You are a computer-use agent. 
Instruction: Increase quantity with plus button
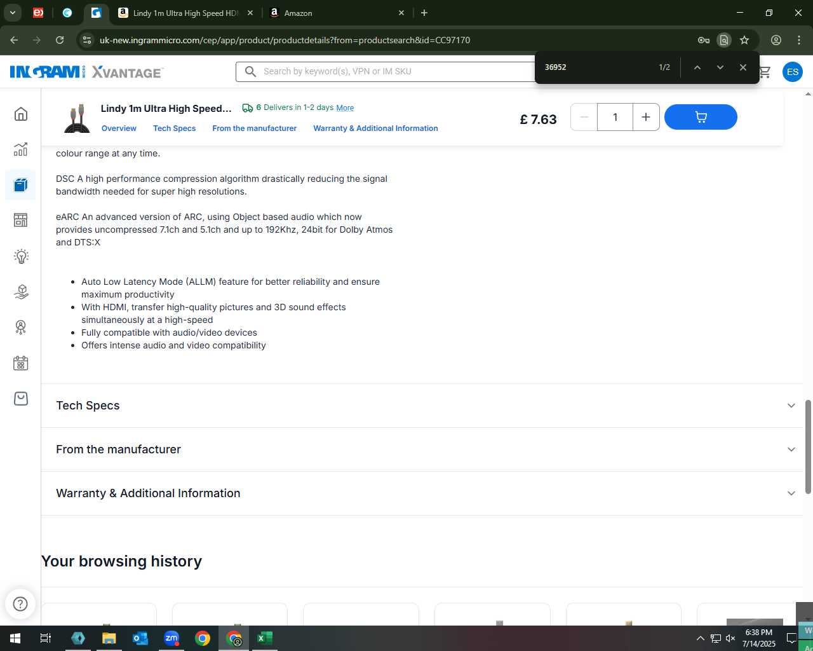[646, 117]
